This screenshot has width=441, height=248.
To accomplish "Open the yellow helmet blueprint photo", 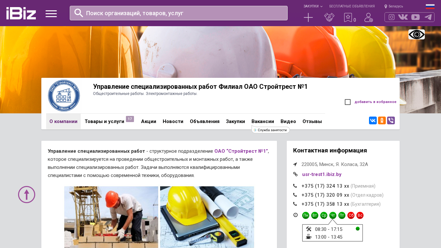I will click(x=207, y=217).
